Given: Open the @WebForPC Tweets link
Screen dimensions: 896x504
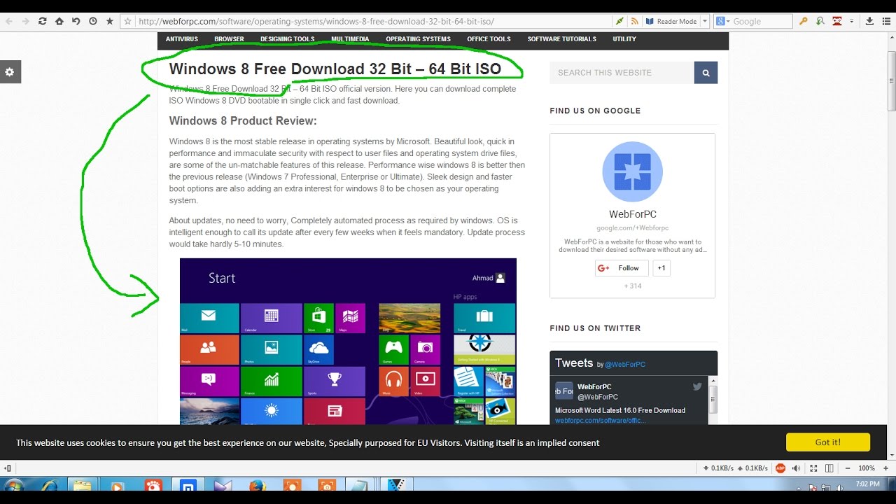Looking at the screenshot, I should tap(625, 365).
